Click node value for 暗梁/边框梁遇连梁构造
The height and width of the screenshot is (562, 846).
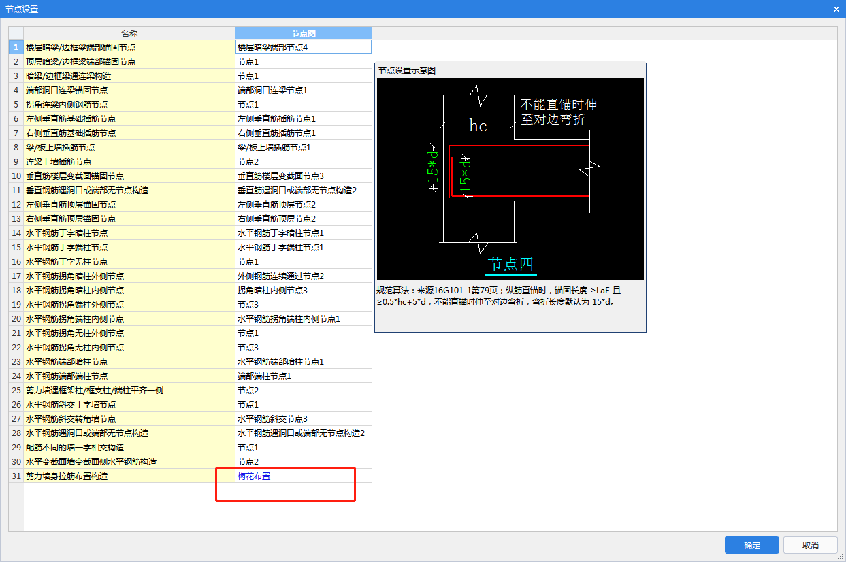[304, 76]
